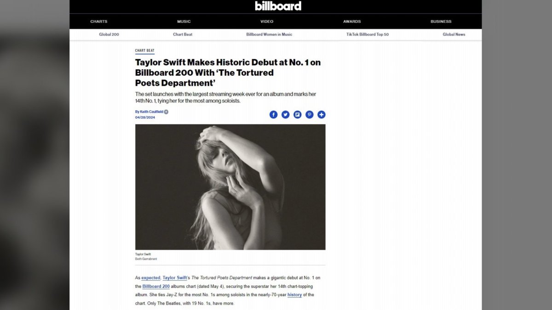Follow the Billboard 200 link in article
This screenshot has height=310, width=552.
pyautogui.click(x=156, y=286)
